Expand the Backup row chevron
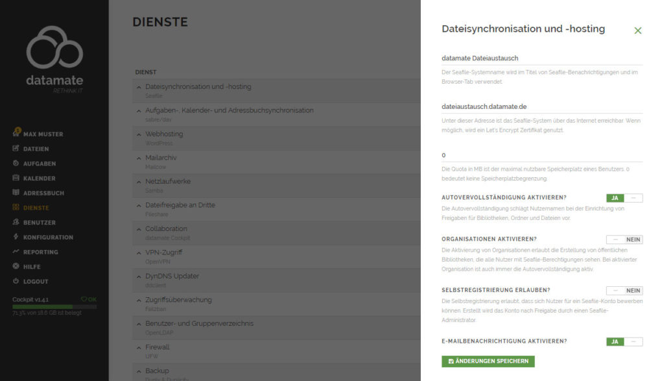The image size is (664, 381). (139, 372)
